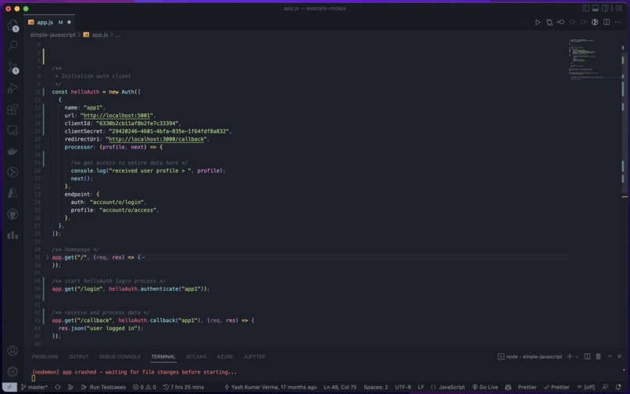Screen dimensions: 630x394
Task: Toggle the bottom panel layout icon
Action: 596,8
